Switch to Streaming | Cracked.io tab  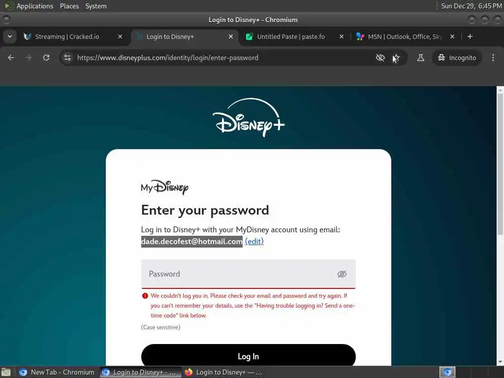click(x=67, y=36)
